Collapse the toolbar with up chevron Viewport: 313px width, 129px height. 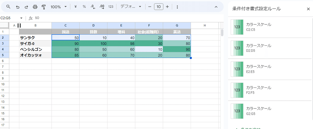[x=216, y=7]
